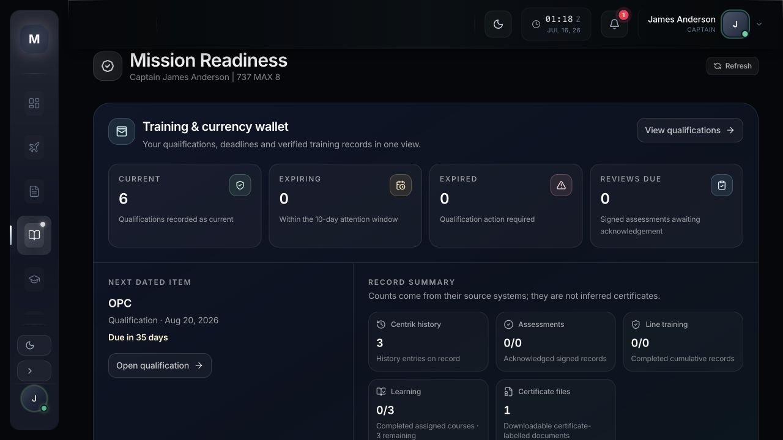Image resolution: width=783 pixels, height=440 pixels.
Task: Click the Certificate files document icon
Action: 508,392
